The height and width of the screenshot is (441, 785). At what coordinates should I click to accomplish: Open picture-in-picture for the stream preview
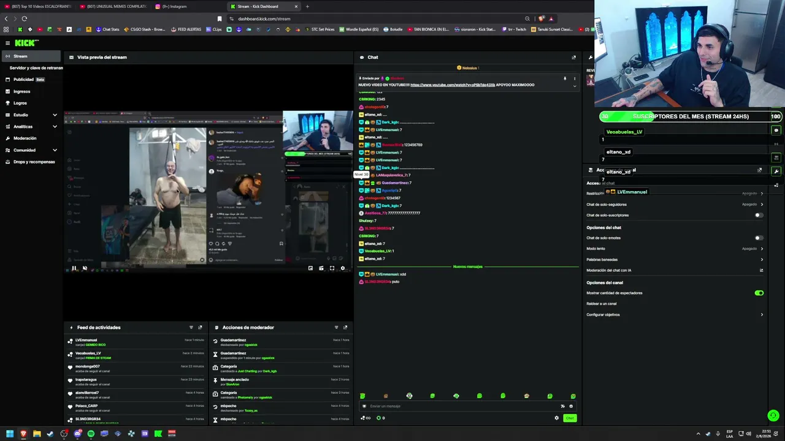point(310,268)
